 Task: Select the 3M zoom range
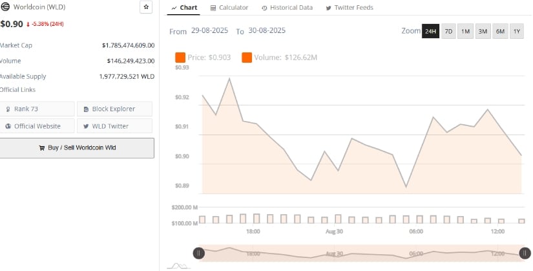pyautogui.click(x=483, y=31)
